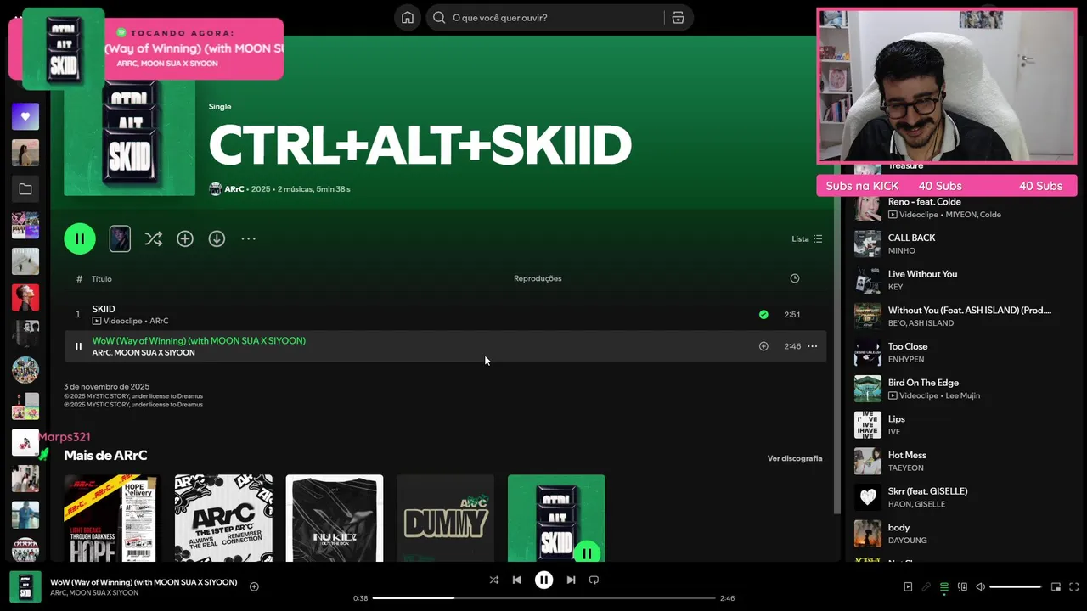Click now playing cover thumbnail in bottom bar

coord(25,586)
